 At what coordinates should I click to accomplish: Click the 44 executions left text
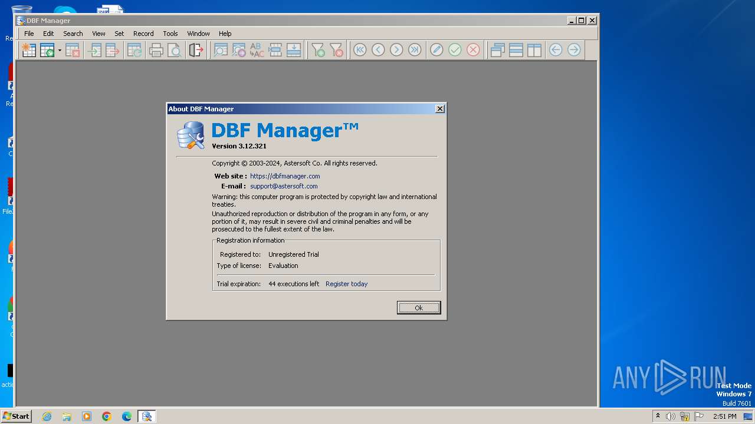294,284
